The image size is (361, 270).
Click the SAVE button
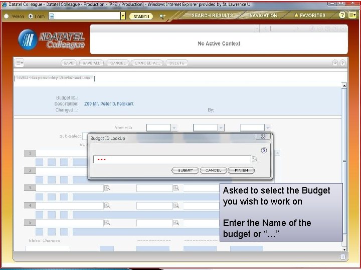(68, 63)
